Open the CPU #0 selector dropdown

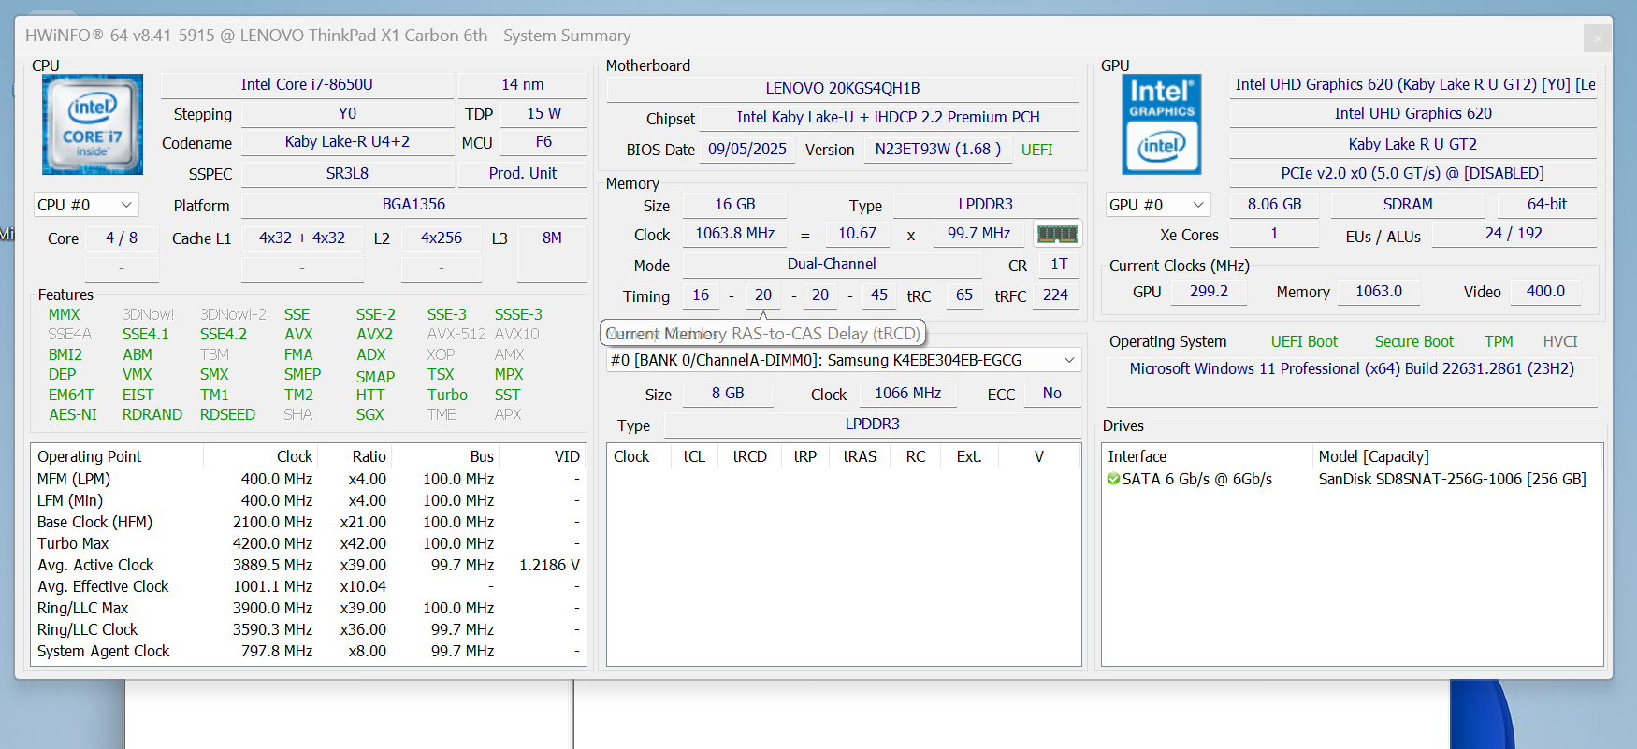(86, 205)
